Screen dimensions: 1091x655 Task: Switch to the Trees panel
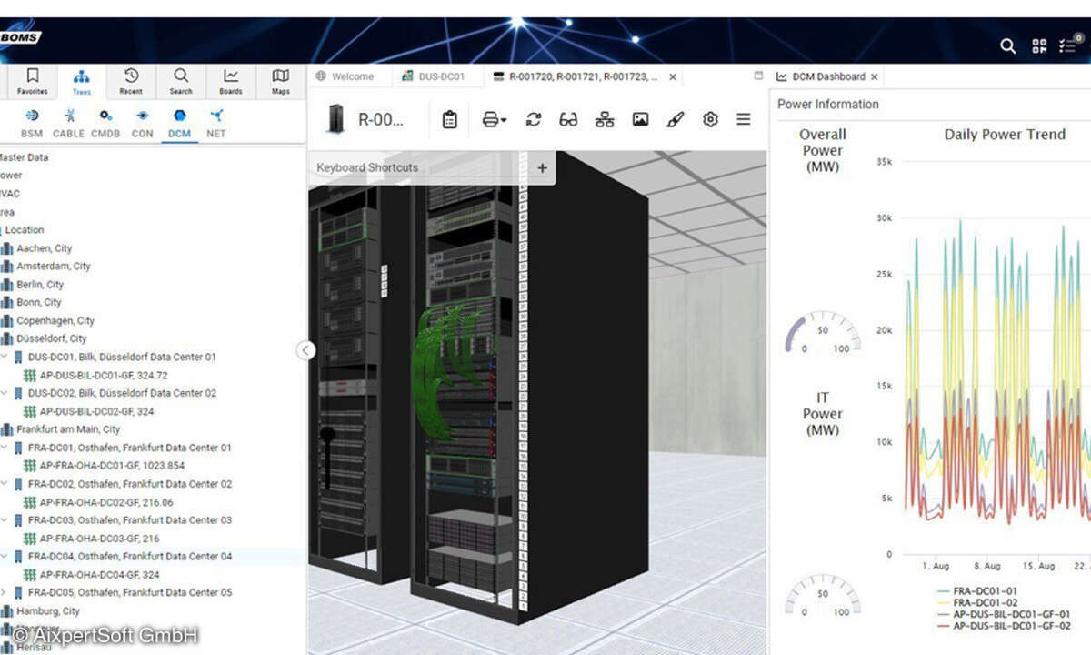tap(82, 81)
